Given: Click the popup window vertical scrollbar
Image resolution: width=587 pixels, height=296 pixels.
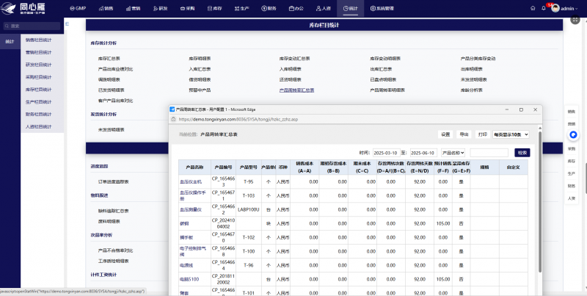Looking at the screenshot, I should pyautogui.click(x=539, y=191).
